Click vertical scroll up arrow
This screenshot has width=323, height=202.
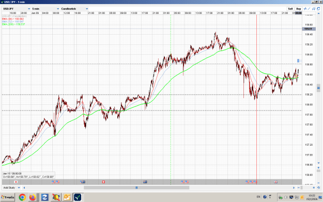point(318,13)
